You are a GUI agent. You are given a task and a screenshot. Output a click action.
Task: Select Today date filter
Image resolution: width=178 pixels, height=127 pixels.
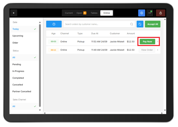coord(24,29)
